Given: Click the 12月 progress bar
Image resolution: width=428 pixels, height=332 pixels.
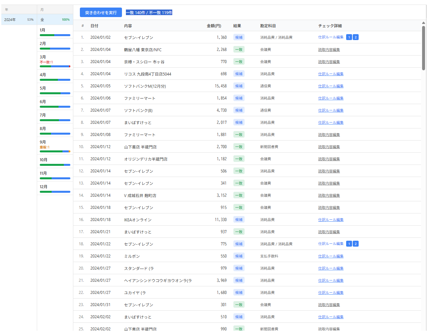Looking at the screenshot, I should click(x=55, y=192).
